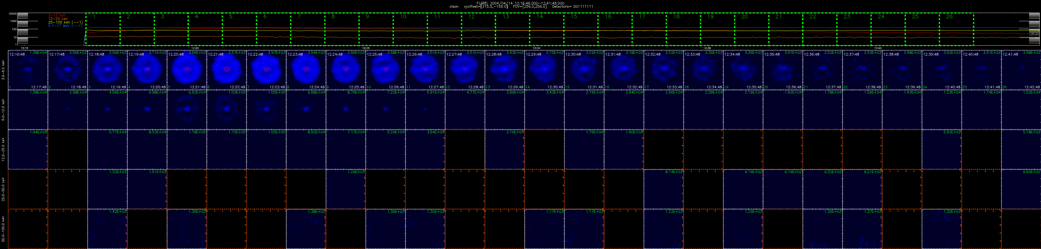The height and width of the screenshot is (249, 1041).
Task: Pick the 3.0-6.0 keV image starting 12:22:48
Action: pos(266,70)
